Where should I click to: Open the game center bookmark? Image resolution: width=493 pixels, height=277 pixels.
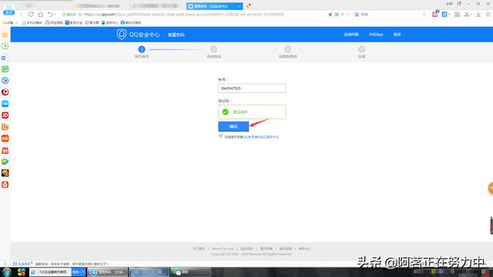point(109,22)
